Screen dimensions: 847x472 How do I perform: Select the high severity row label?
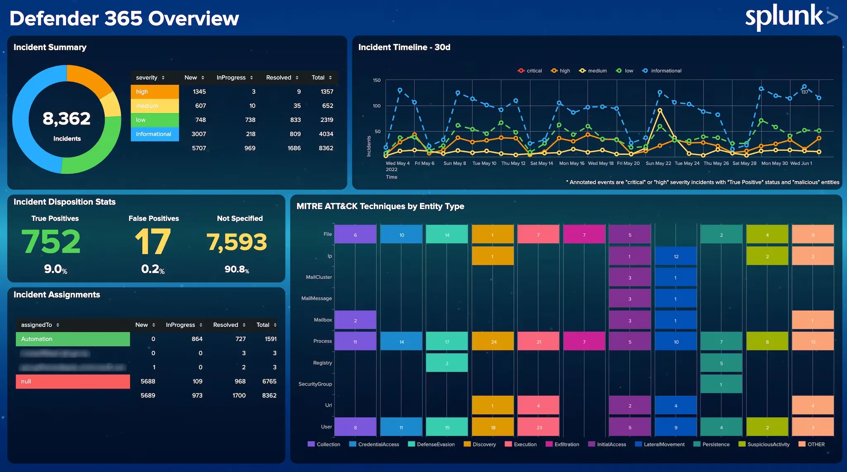[155, 92]
